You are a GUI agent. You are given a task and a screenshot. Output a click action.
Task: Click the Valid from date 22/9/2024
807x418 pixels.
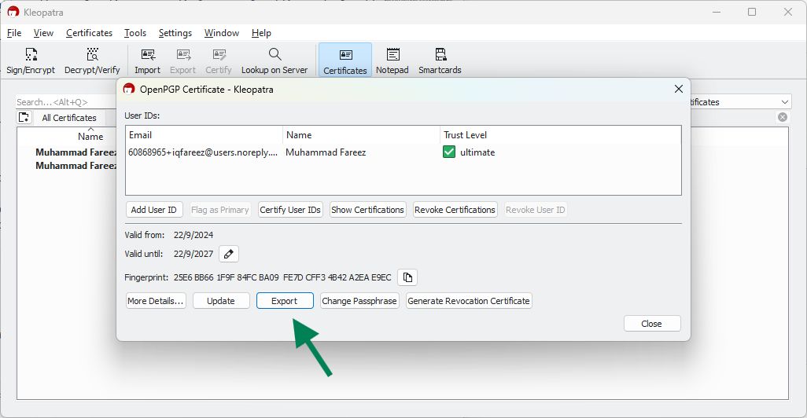pyautogui.click(x=193, y=235)
